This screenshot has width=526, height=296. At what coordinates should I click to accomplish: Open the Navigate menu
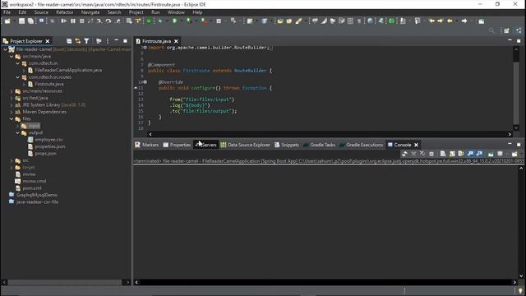pyautogui.click(x=90, y=12)
